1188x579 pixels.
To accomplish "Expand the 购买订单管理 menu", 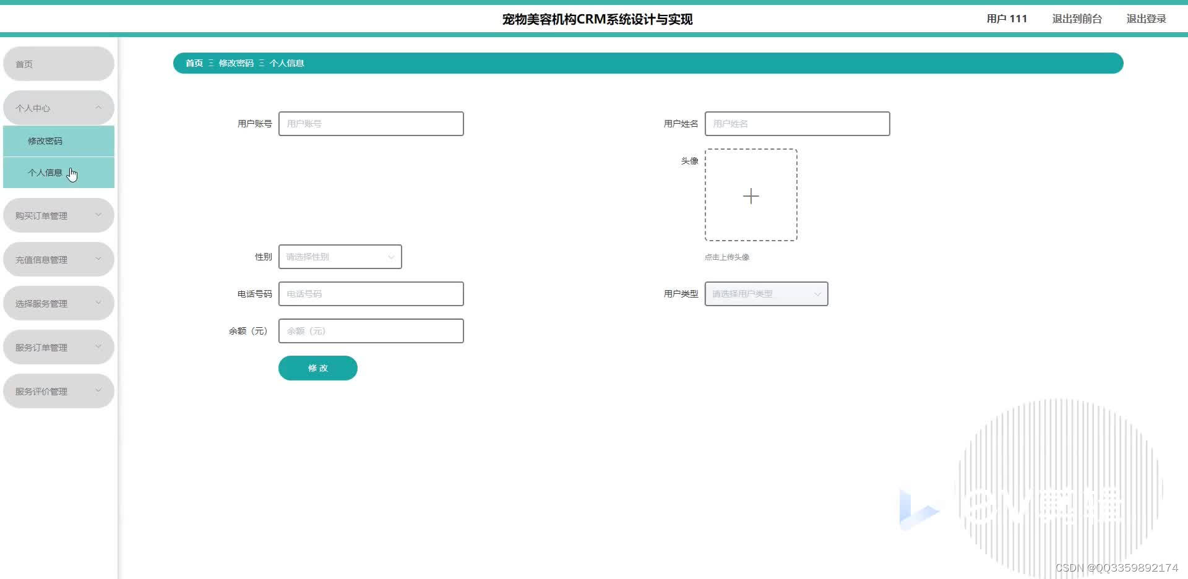I will (59, 215).
